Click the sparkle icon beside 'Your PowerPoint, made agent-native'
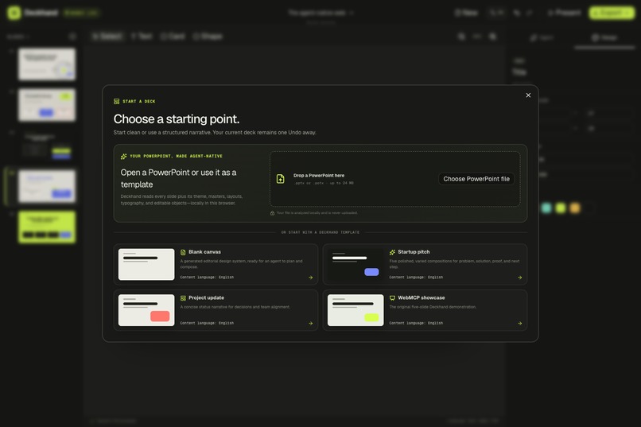Viewport: 641px width, 427px height. 124,156
